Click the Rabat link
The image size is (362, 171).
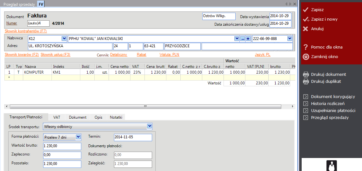[x=142, y=55]
